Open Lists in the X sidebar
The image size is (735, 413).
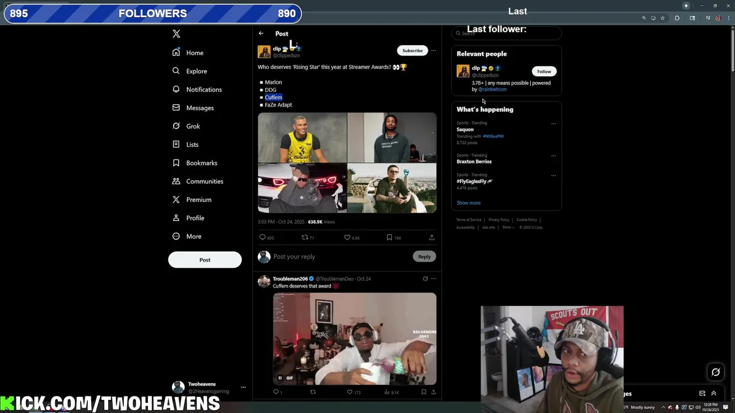point(185,145)
